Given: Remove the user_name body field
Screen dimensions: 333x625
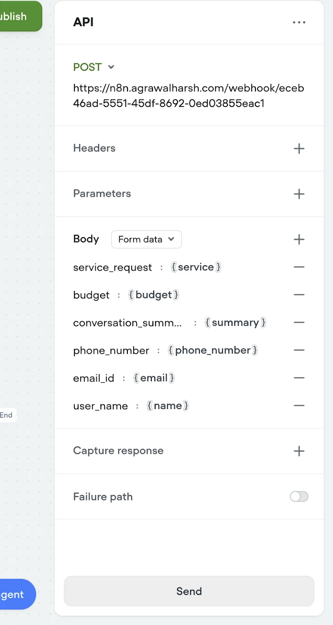Looking at the screenshot, I should (x=299, y=406).
